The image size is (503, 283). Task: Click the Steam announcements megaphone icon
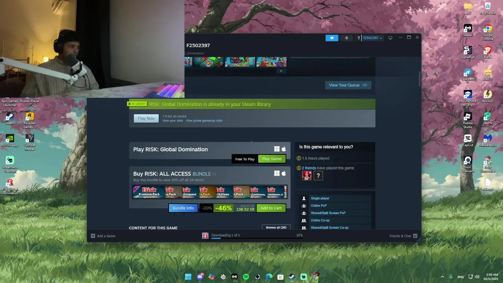pos(332,38)
